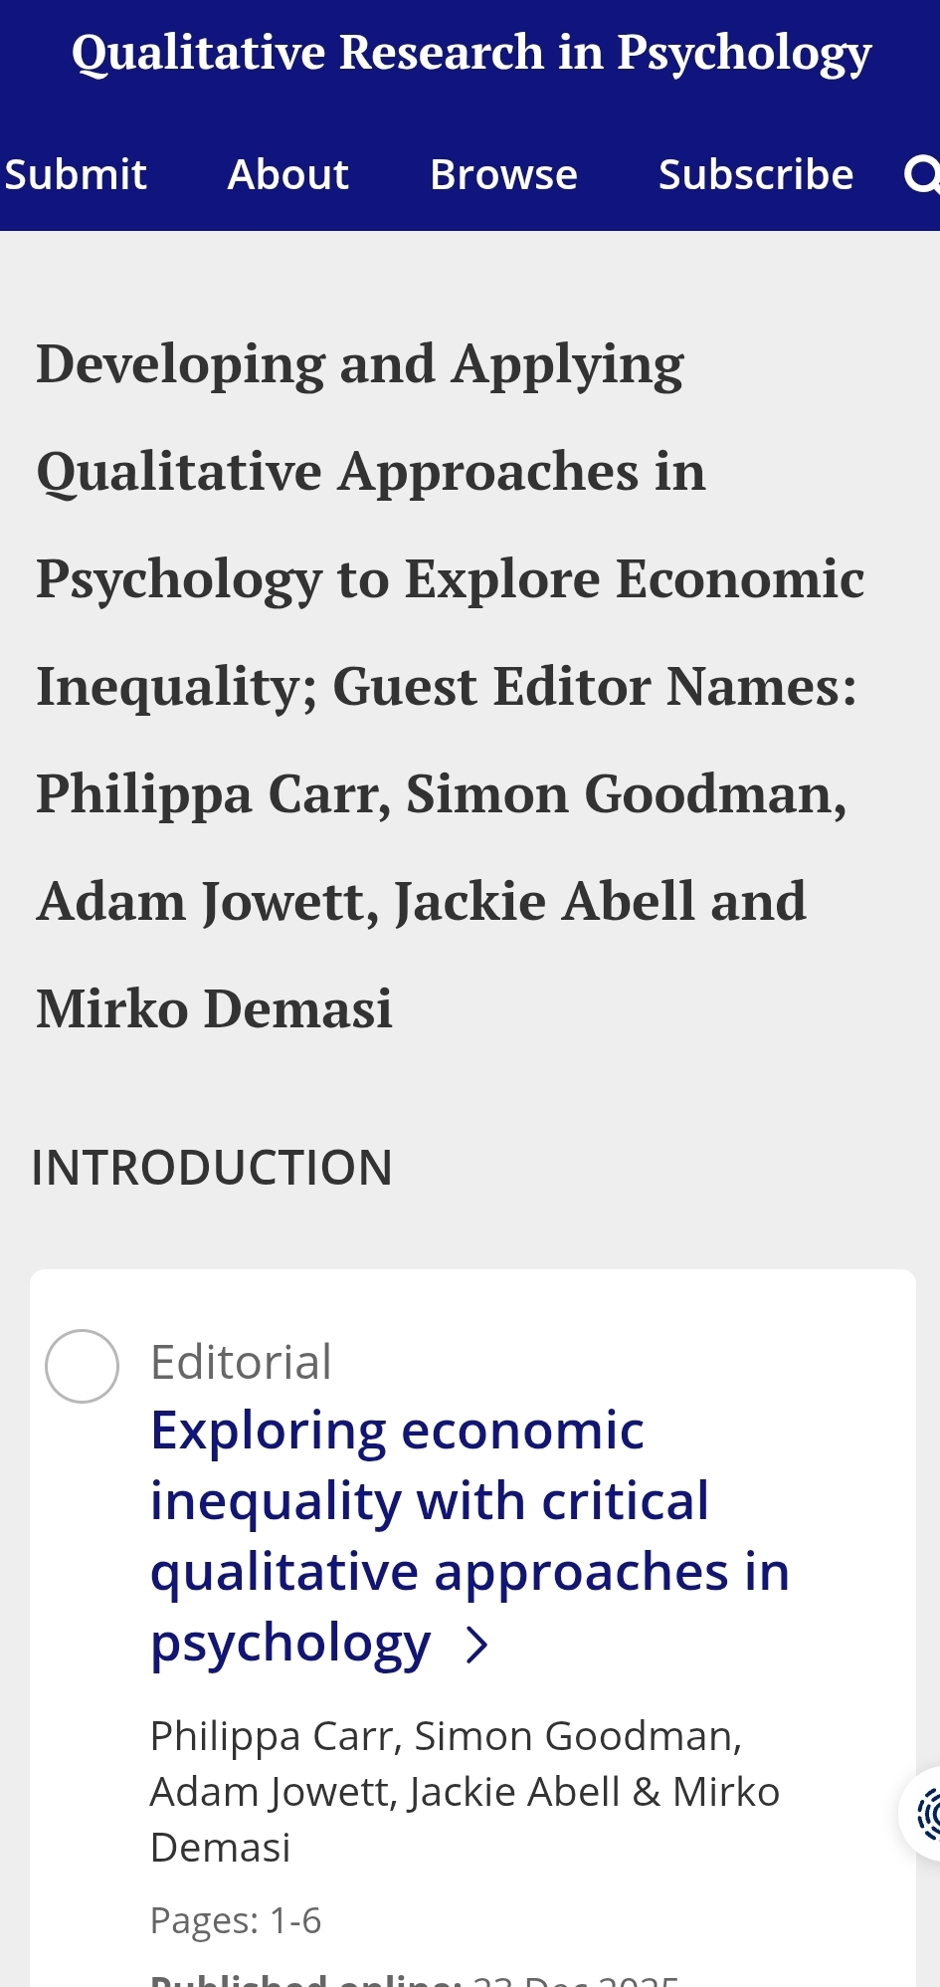Select the Editorial article checkbox circle
940x1987 pixels.
83,1366
